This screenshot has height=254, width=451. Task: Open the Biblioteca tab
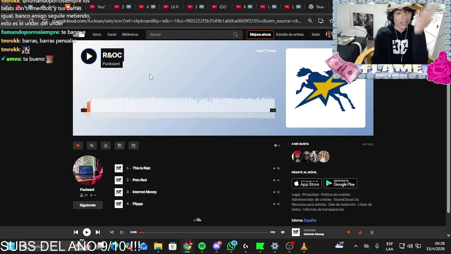click(130, 35)
